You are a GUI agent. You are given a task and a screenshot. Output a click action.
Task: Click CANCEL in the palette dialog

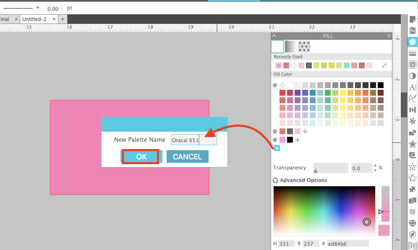pyautogui.click(x=187, y=156)
